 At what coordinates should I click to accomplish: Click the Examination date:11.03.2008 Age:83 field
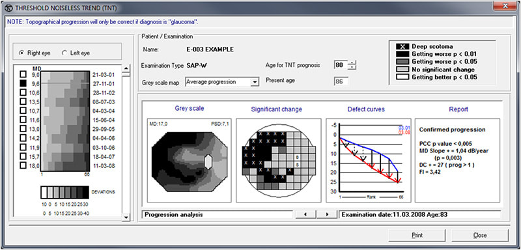click(419, 214)
